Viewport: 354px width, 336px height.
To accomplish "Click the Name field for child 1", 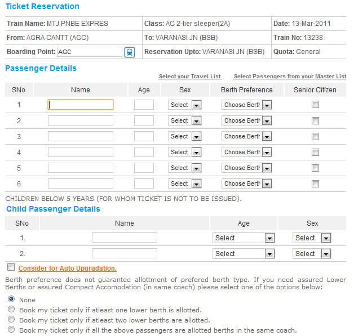I will point(124,238).
